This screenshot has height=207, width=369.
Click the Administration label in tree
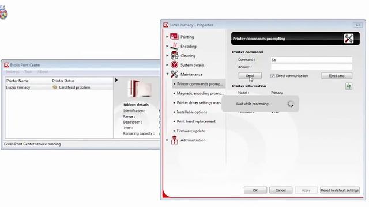point(193,140)
